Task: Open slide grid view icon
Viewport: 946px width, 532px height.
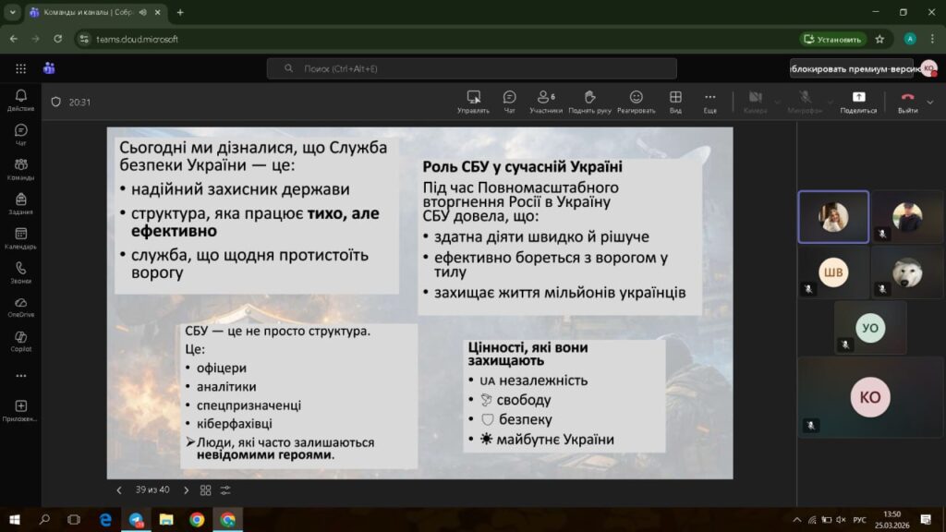Action: click(206, 490)
